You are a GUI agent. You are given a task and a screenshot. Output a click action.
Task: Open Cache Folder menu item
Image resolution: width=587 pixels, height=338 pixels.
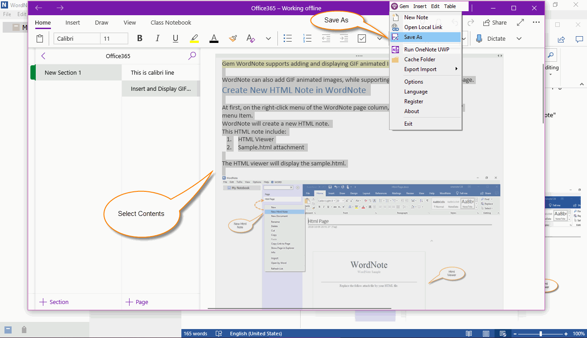[x=426, y=59]
